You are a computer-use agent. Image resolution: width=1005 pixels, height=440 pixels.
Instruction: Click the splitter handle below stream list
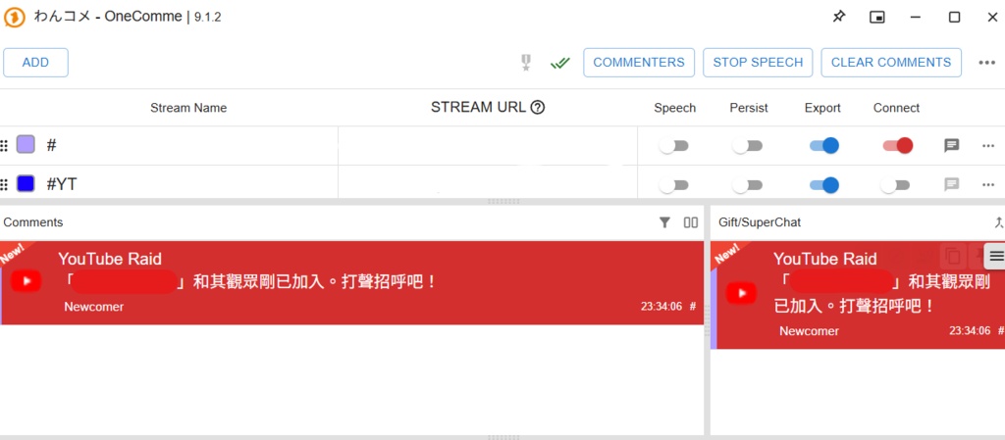pyautogui.click(x=503, y=202)
